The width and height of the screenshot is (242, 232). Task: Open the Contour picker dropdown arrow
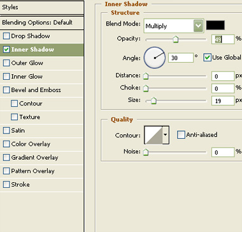pos(166,135)
